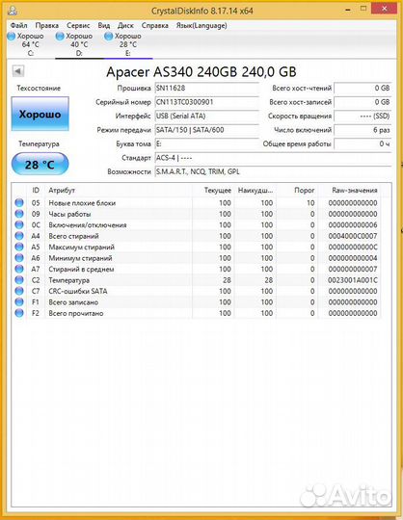Click the Raw-значения column header
The width and height of the screenshot is (403, 520).
[350, 191]
